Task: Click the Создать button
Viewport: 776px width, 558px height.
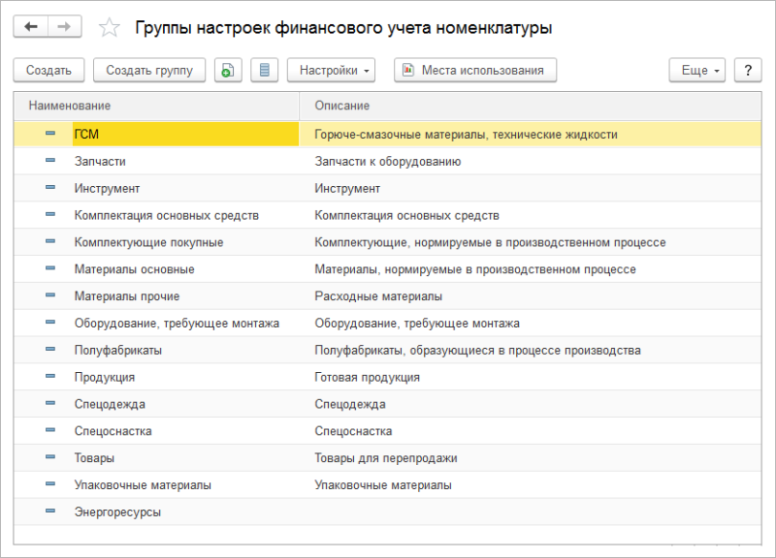Action: [49, 70]
